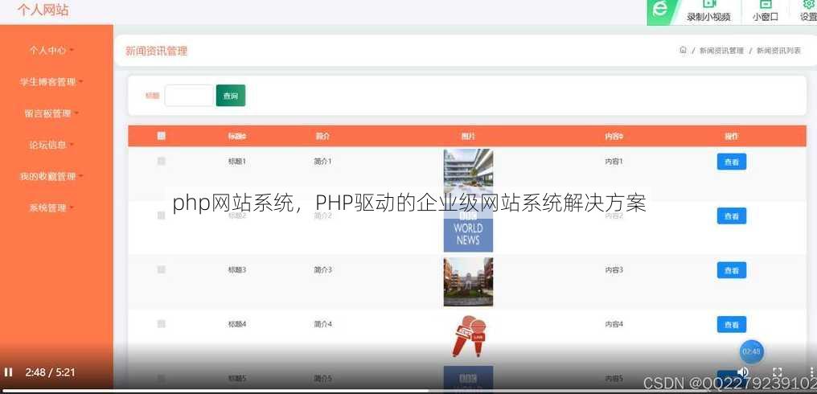The image size is (817, 394).
Task: Click 查看 button in 标题4 row
Action: click(x=732, y=324)
